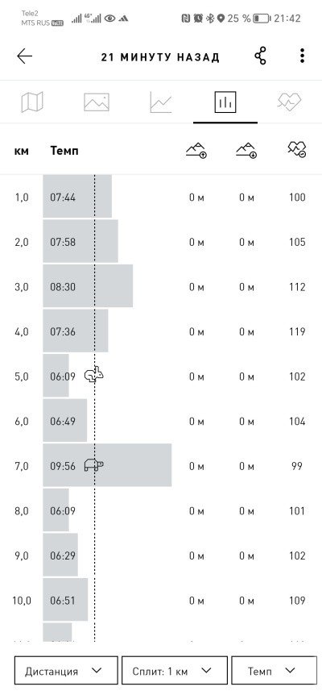Select the bar chart splits tab
Image resolution: width=322 pixels, height=699 pixels.
click(225, 102)
